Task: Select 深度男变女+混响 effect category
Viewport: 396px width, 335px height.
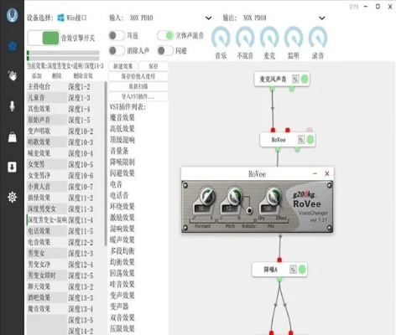Action: tap(47, 220)
